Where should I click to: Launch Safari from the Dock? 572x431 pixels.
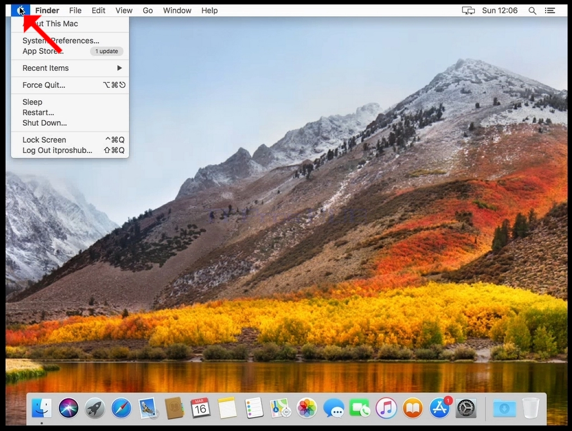coord(121,408)
